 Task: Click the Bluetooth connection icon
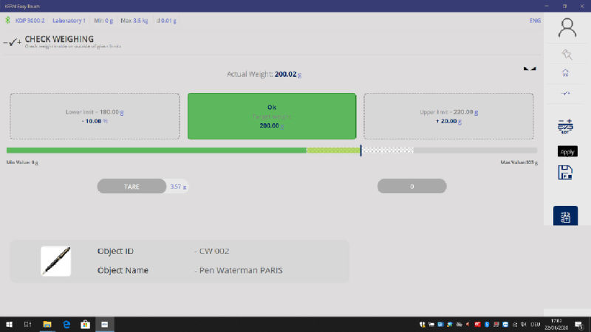8,20
